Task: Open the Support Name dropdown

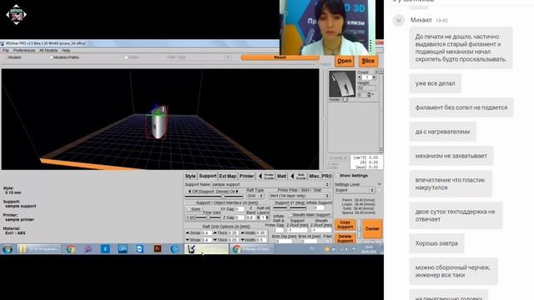Action: pyautogui.click(x=270, y=184)
